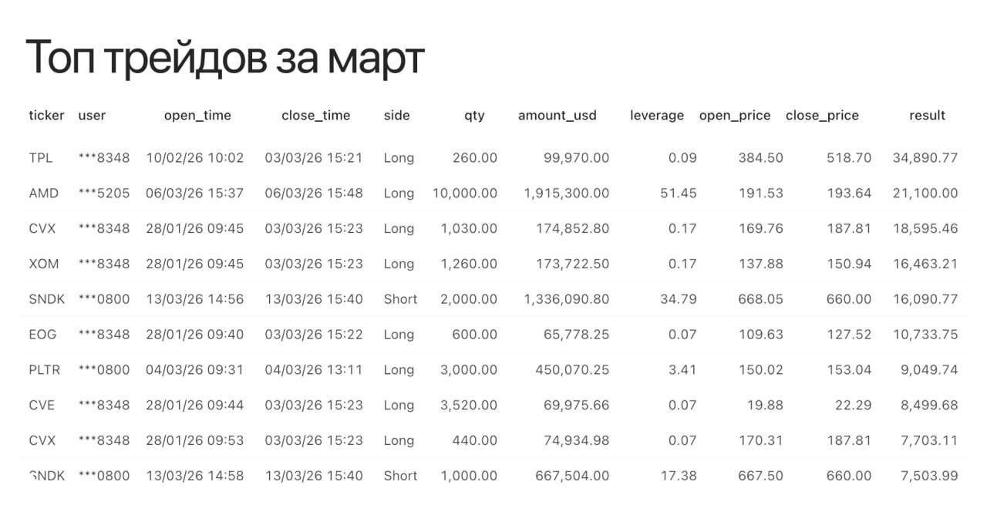Viewport: 987px width, 512px height.
Task: Select the XOM ticker cell
Action: [43, 264]
